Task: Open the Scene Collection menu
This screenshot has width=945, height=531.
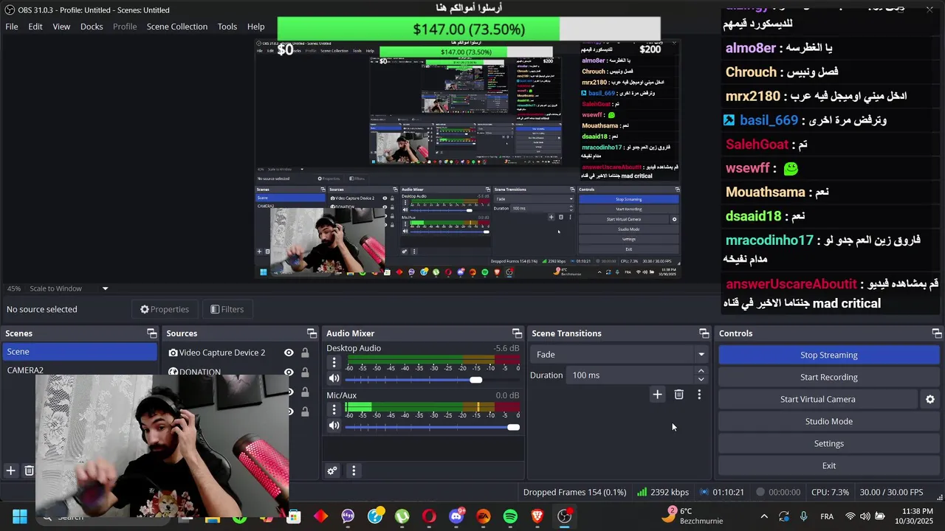Action: 177,27
